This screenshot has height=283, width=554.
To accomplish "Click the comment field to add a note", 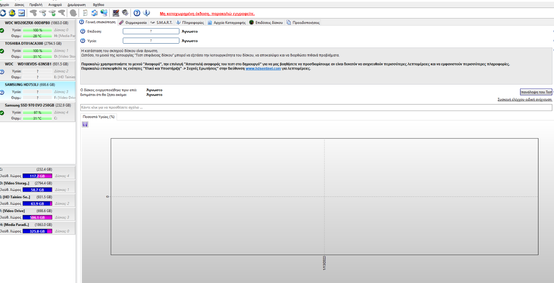I will pyautogui.click(x=316, y=108).
